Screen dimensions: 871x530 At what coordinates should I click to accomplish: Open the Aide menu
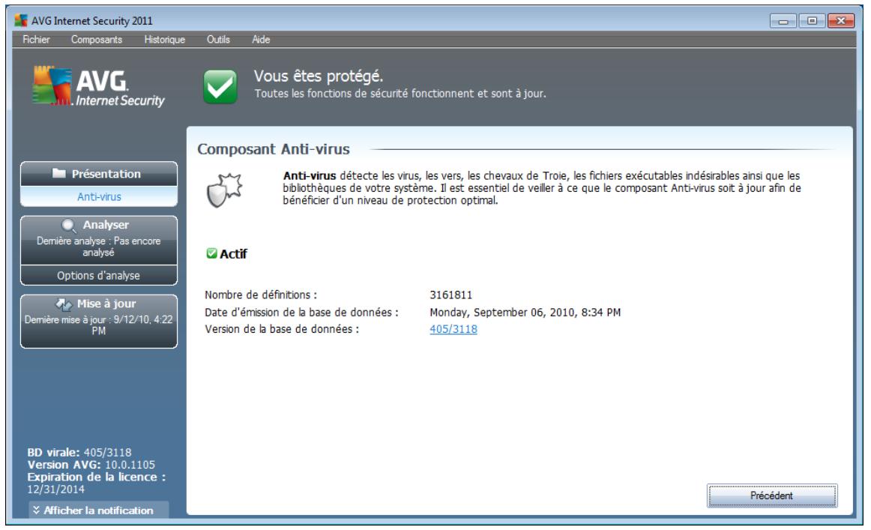(x=261, y=40)
